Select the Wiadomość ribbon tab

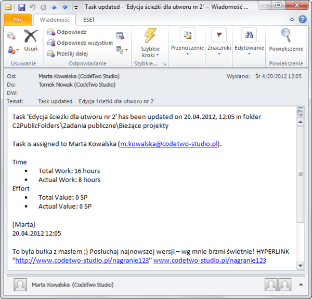pos(55,20)
